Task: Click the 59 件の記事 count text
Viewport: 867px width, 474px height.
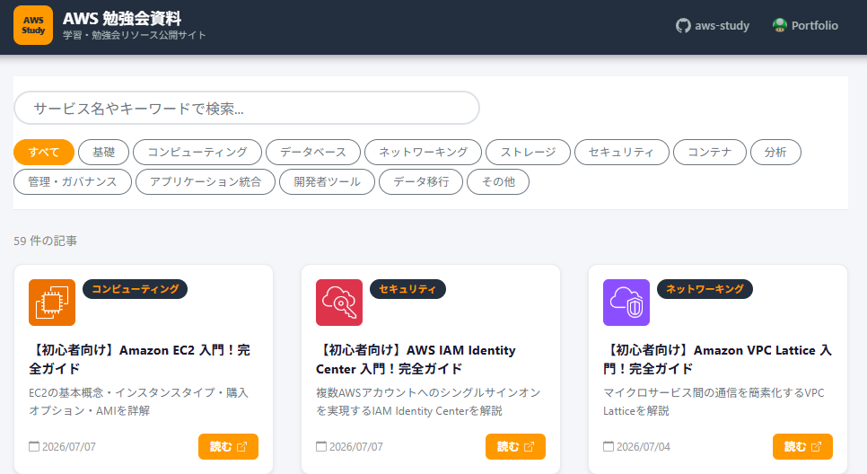Action: click(46, 241)
